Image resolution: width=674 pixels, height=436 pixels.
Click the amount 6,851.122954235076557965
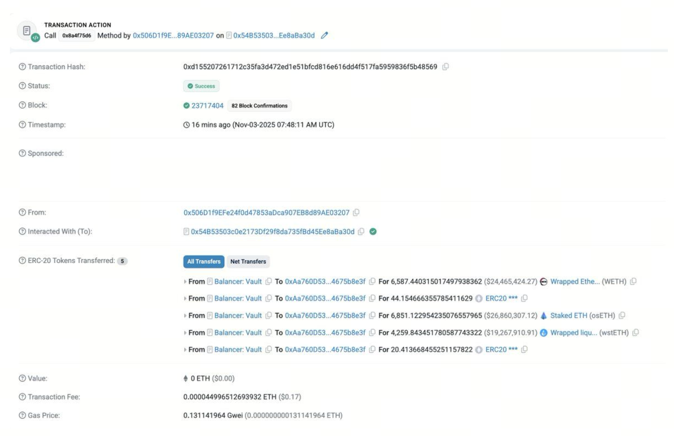(436, 316)
